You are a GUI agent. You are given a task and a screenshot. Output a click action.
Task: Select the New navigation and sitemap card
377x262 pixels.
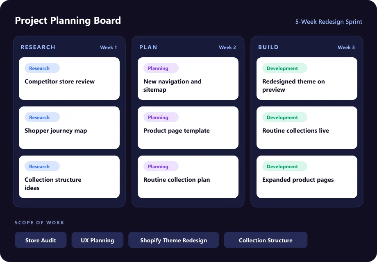click(188, 79)
